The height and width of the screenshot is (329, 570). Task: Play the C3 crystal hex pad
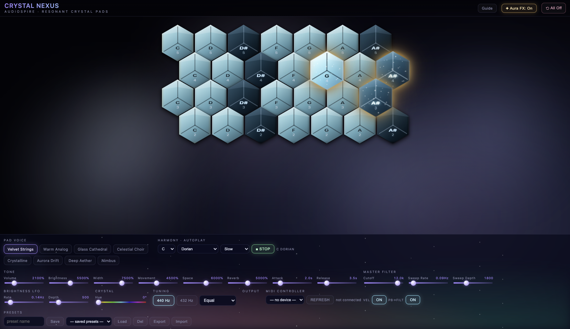pyautogui.click(x=178, y=98)
